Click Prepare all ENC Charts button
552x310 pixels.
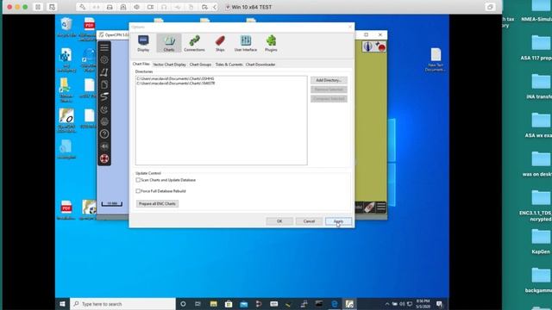157,204
